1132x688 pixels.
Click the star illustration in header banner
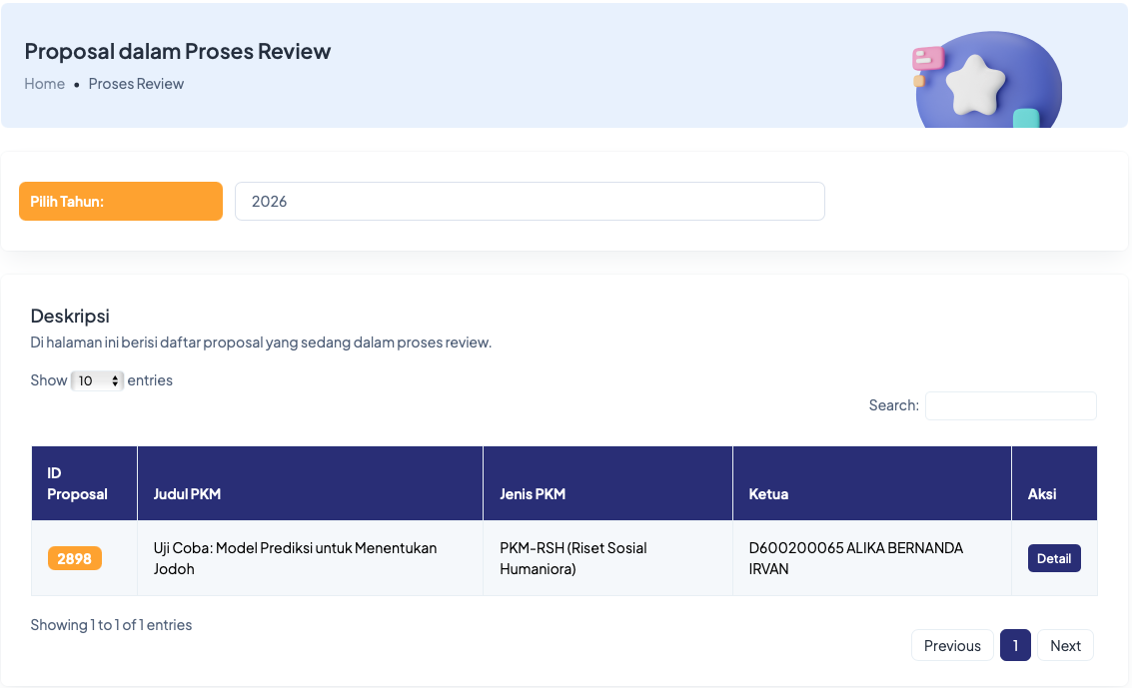(975, 84)
